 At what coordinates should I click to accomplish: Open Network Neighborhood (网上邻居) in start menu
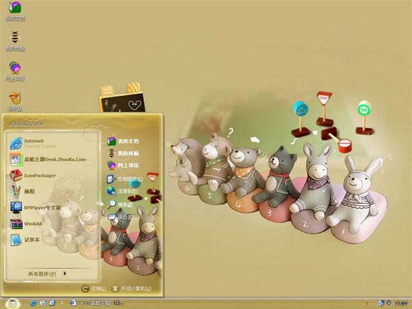[123, 165]
